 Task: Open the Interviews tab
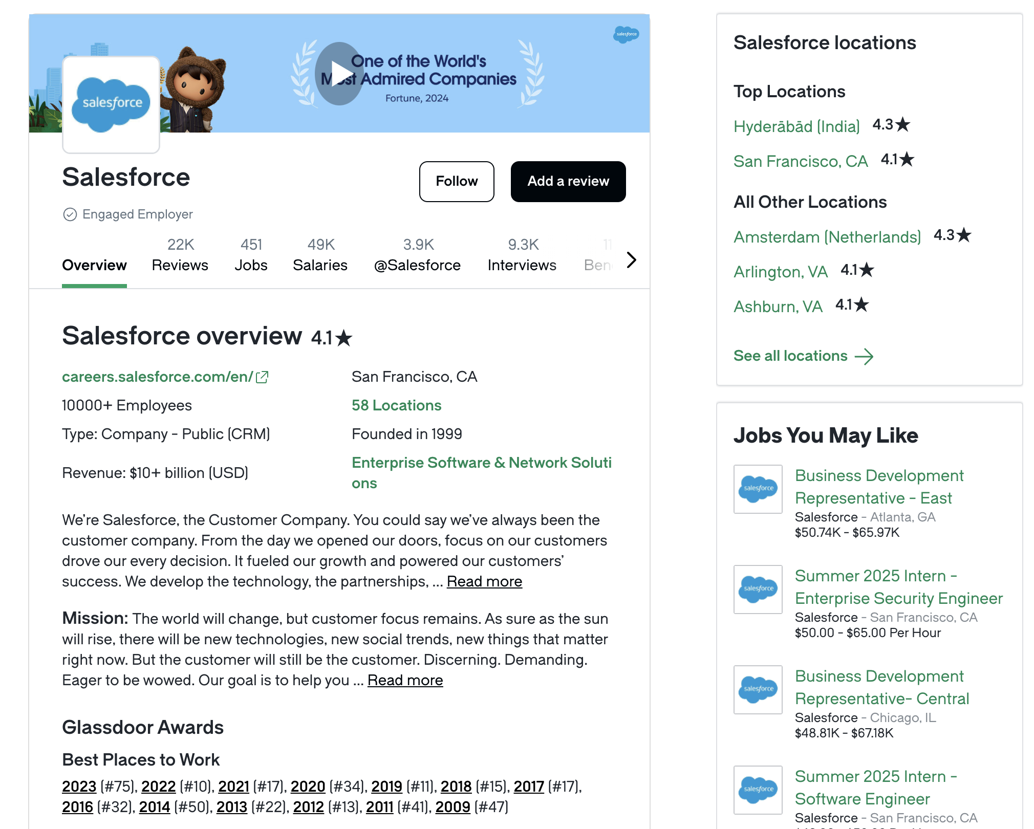click(522, 255)
